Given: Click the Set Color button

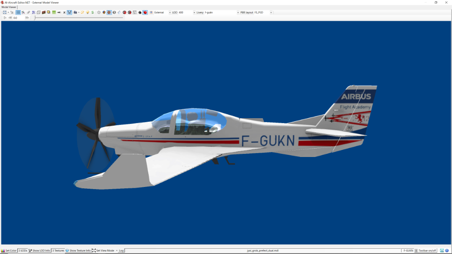Looking at the screenshot, I should click(9, 250).
